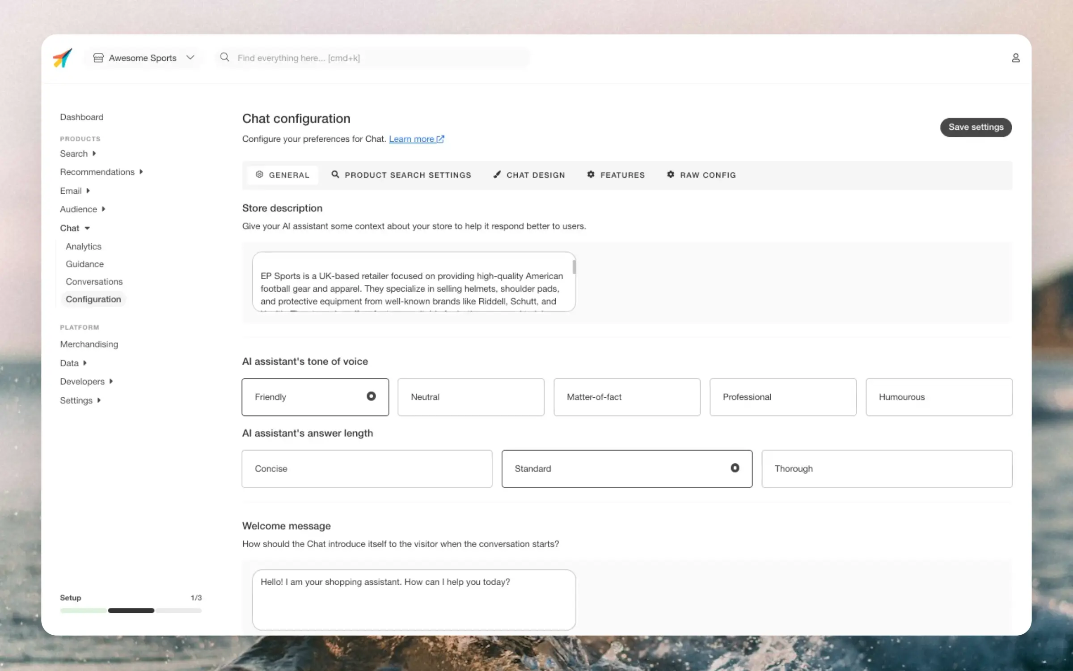Open the user account profile icon
The image size is (1073, 671).
click(x=1015, y=58)
